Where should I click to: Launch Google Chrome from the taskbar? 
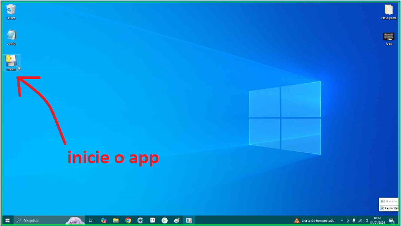coord(128,220)
